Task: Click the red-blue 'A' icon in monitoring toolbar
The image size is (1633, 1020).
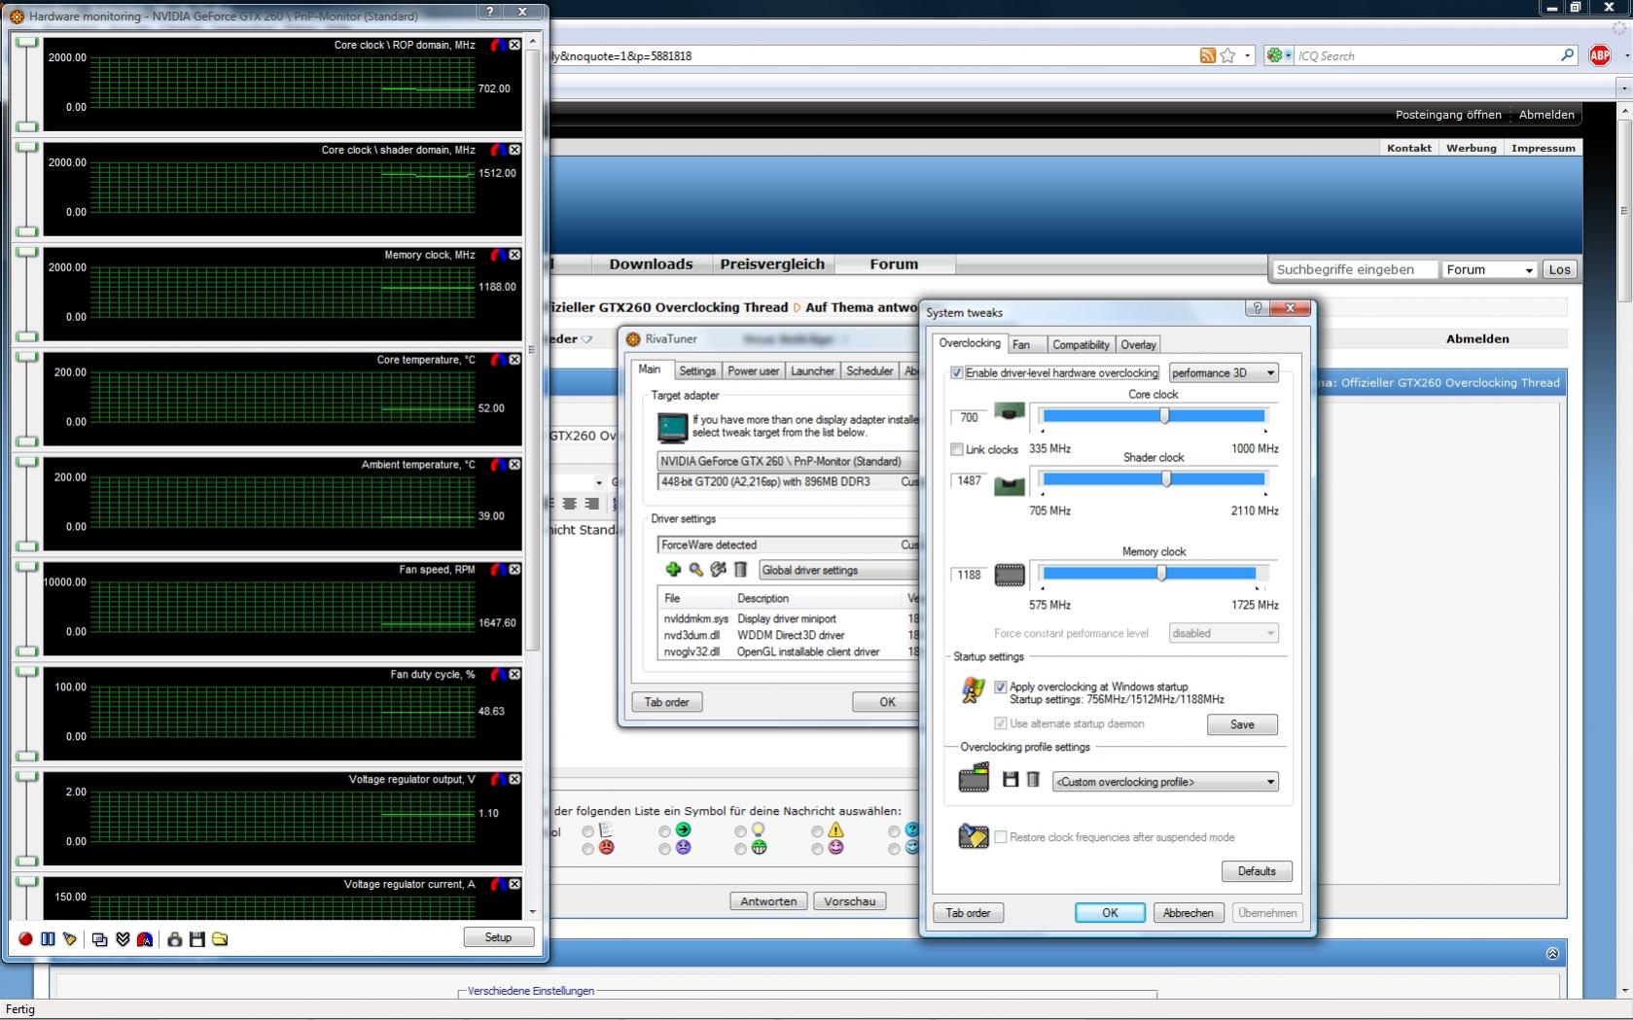Action: [145, 938]
